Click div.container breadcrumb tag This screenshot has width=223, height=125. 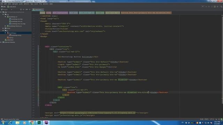point(60,13)
